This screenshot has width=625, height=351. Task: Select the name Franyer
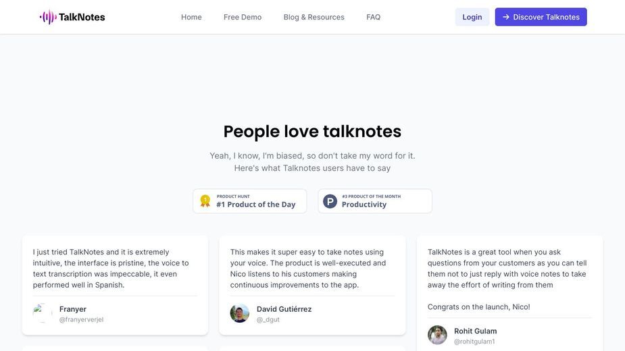(x=72, y=309)
